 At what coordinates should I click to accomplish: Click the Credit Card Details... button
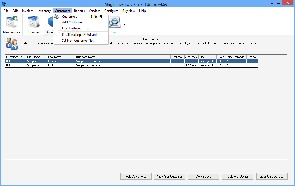coord(272,177)
